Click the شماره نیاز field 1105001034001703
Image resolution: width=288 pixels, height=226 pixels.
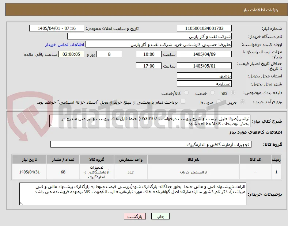(x=204, y=28)
